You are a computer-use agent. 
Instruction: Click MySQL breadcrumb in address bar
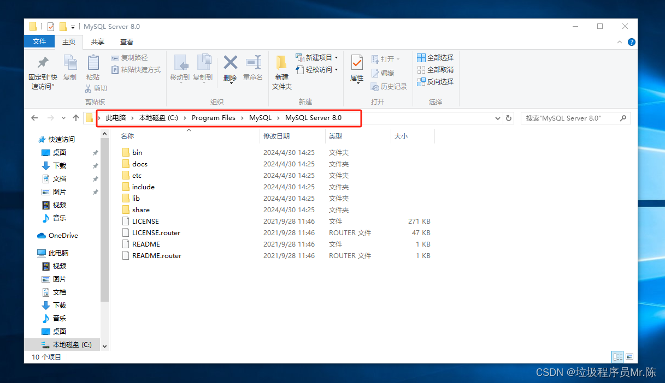(260, 118)
